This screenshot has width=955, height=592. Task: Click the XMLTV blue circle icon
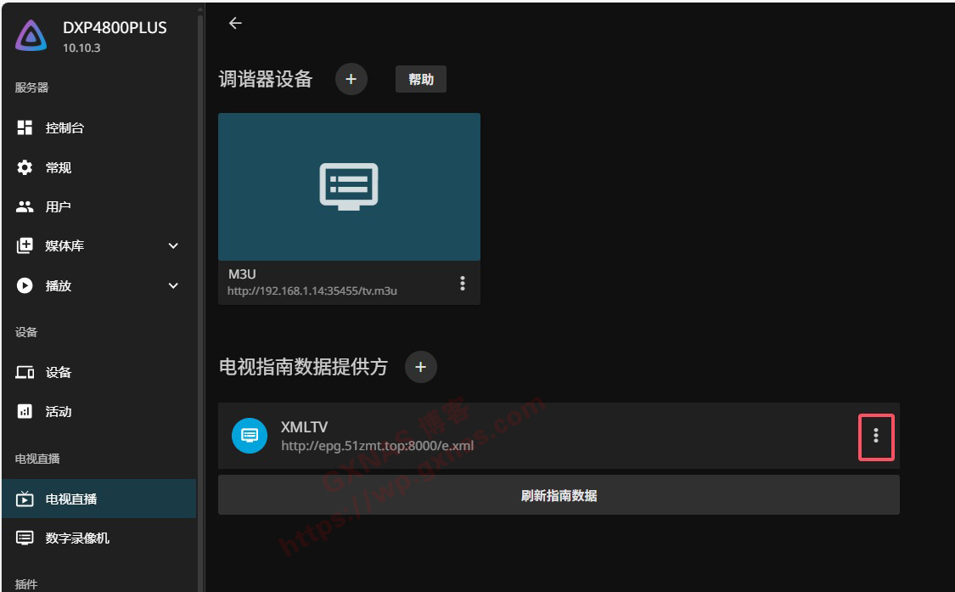250,436
